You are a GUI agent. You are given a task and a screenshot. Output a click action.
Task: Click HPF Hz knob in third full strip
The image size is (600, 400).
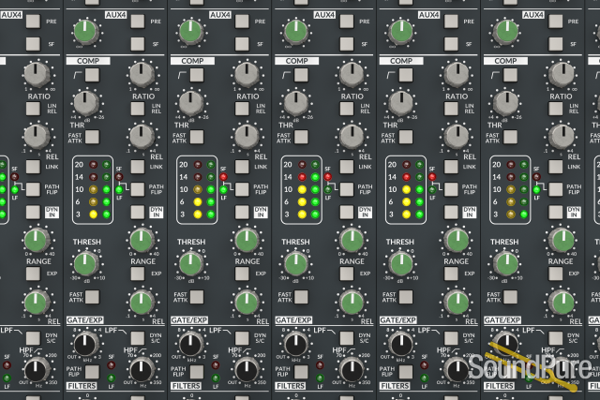click(x=352, y=370)
